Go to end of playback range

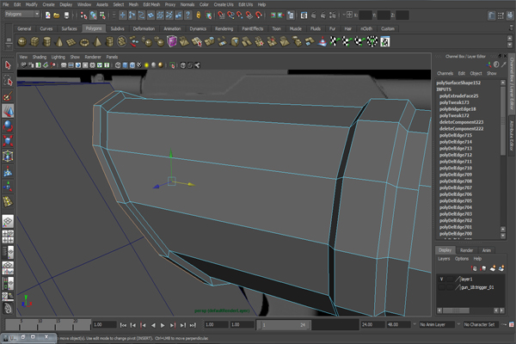pos(193,325)
